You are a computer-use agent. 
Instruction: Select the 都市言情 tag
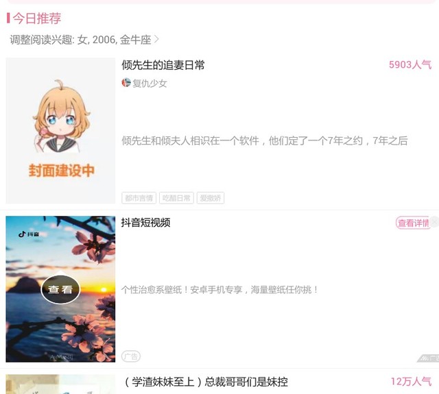[x=139, y=198]
